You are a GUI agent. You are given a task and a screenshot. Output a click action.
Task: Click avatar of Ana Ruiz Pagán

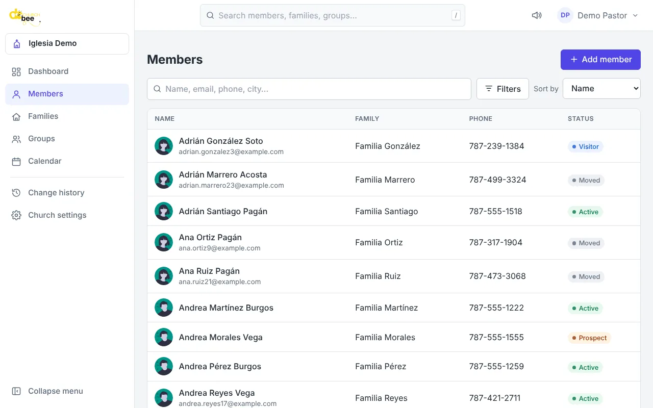click(164, 276)
